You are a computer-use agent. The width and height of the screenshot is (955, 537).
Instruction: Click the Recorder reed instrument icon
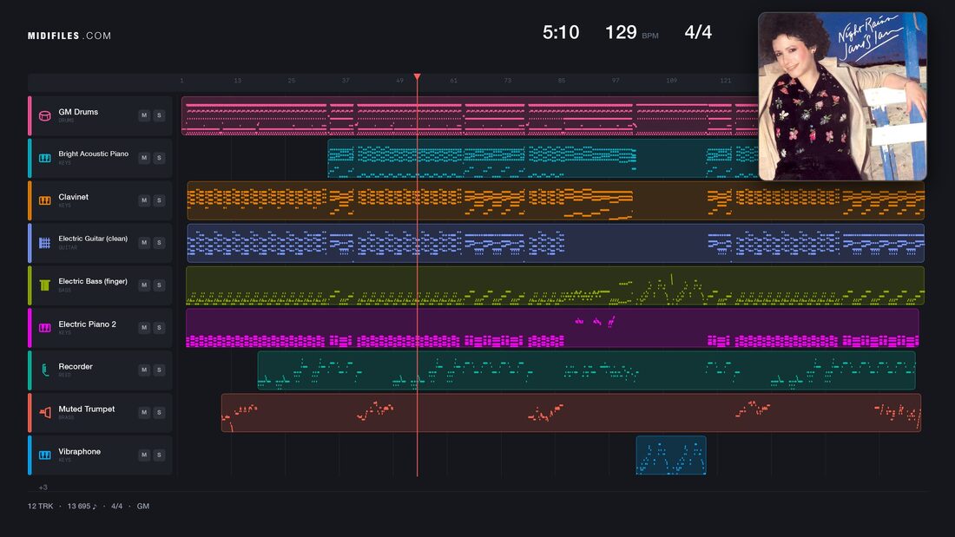[44, 370]
